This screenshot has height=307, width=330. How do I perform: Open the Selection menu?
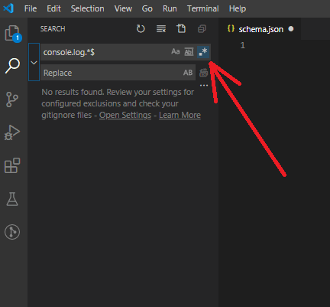tap(88, 8)
